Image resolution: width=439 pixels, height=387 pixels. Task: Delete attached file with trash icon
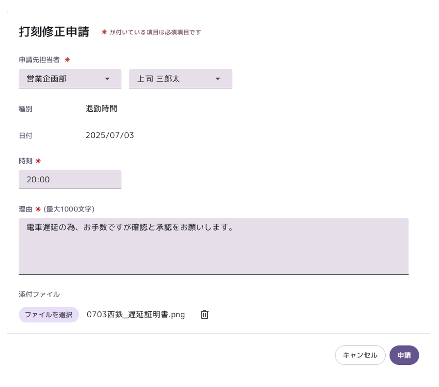click(x=205, y=315)
